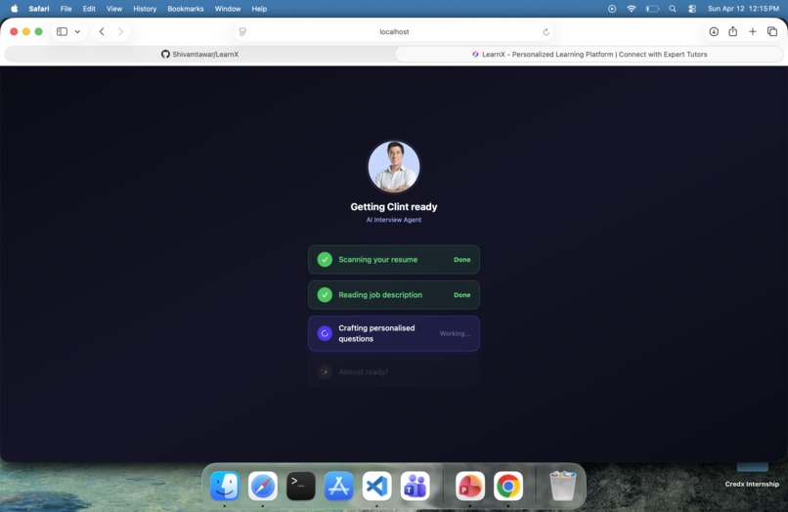The height and width of the screenshot is (512, 788).
Task: Click the spinner icon beside Crafting personalised questions
Action: click(x=325, y=333)
